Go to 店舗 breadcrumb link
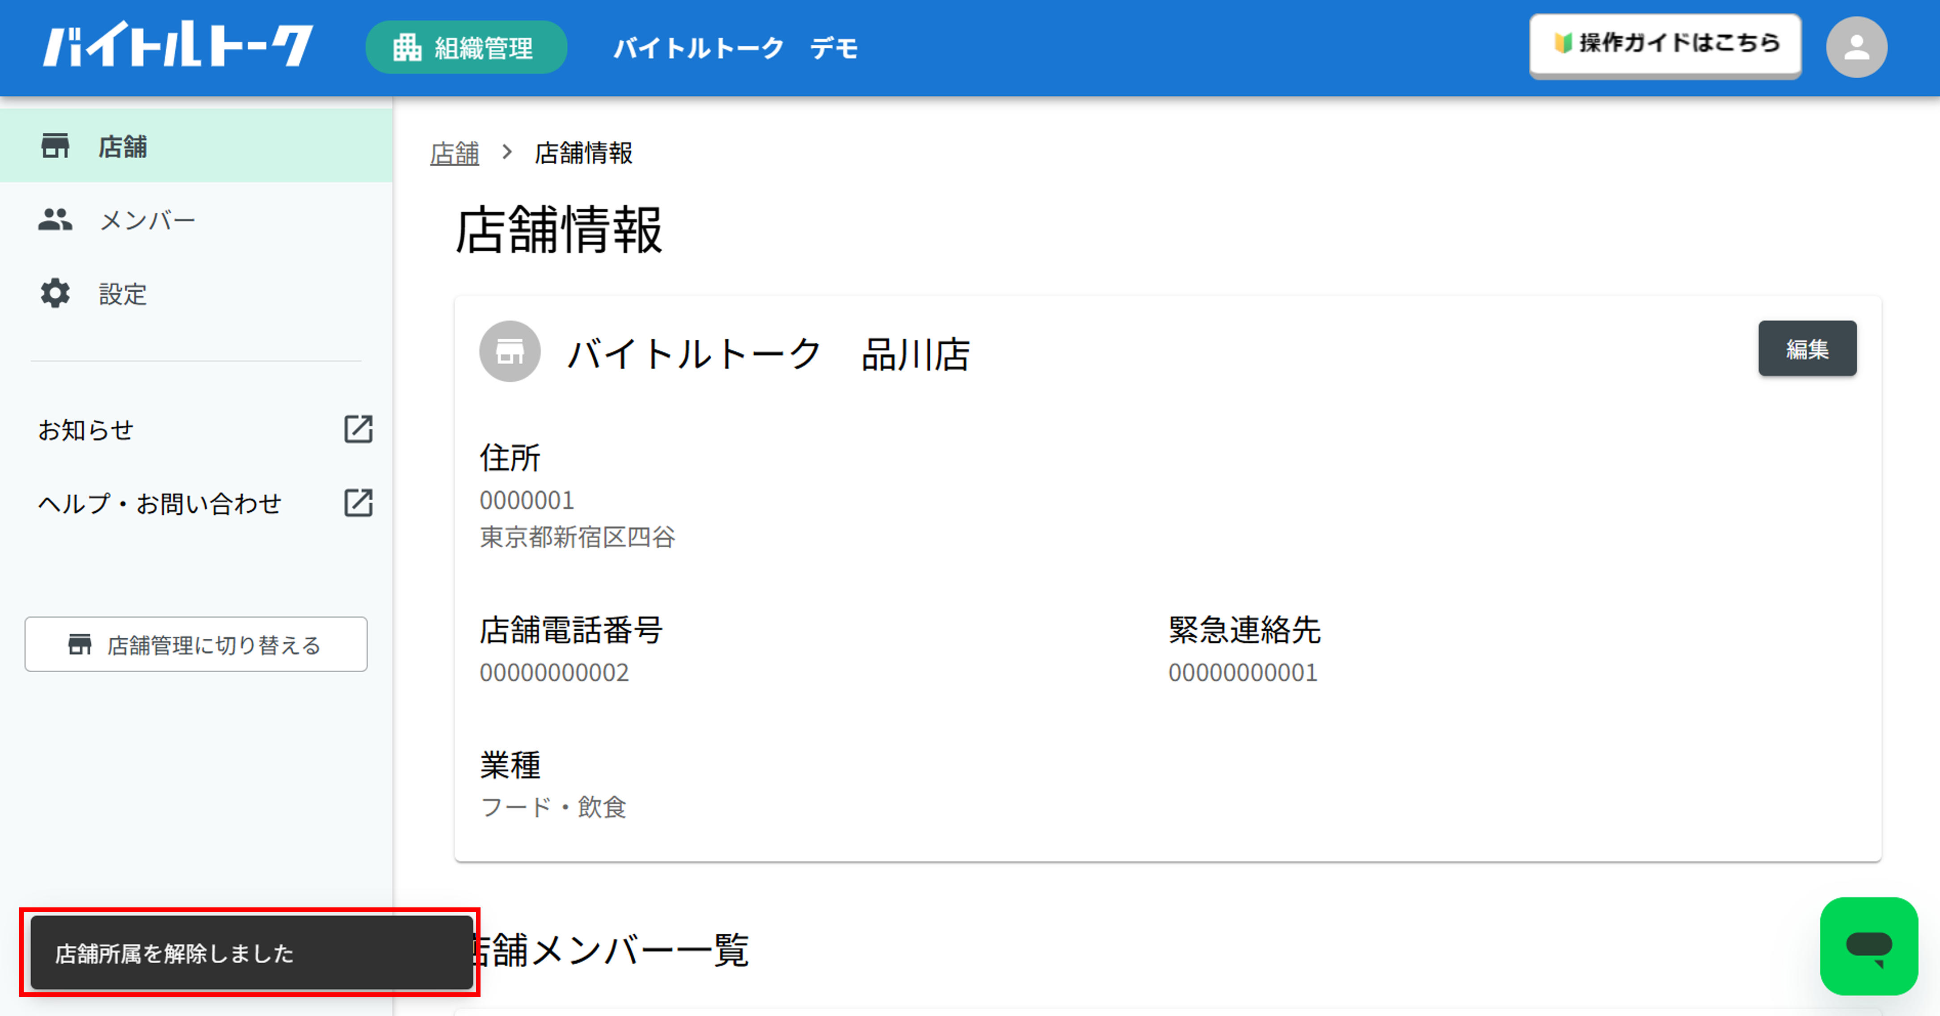Screen dimensions: 1940x1016 point(454,154)
